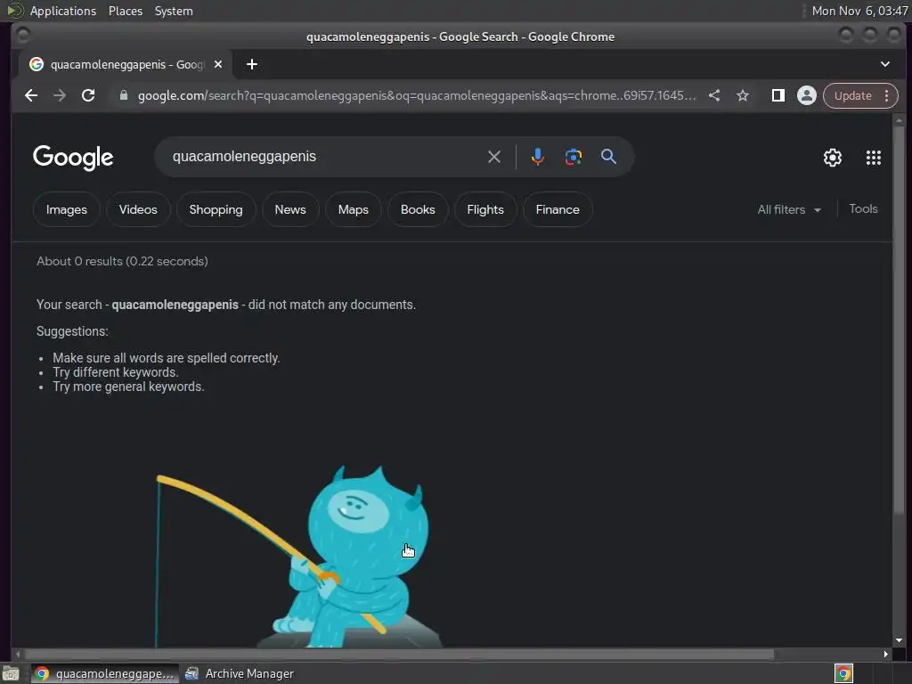Close the quacamoleneggapenis tab
Viewport: 912px width, 684px height.
pyautogui.click(x=218, y=64)
